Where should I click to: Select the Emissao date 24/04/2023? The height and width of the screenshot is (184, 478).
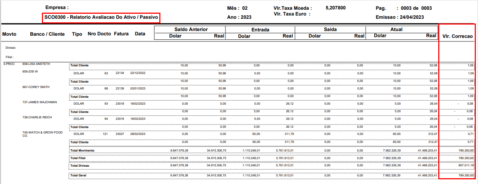(412, 17)
